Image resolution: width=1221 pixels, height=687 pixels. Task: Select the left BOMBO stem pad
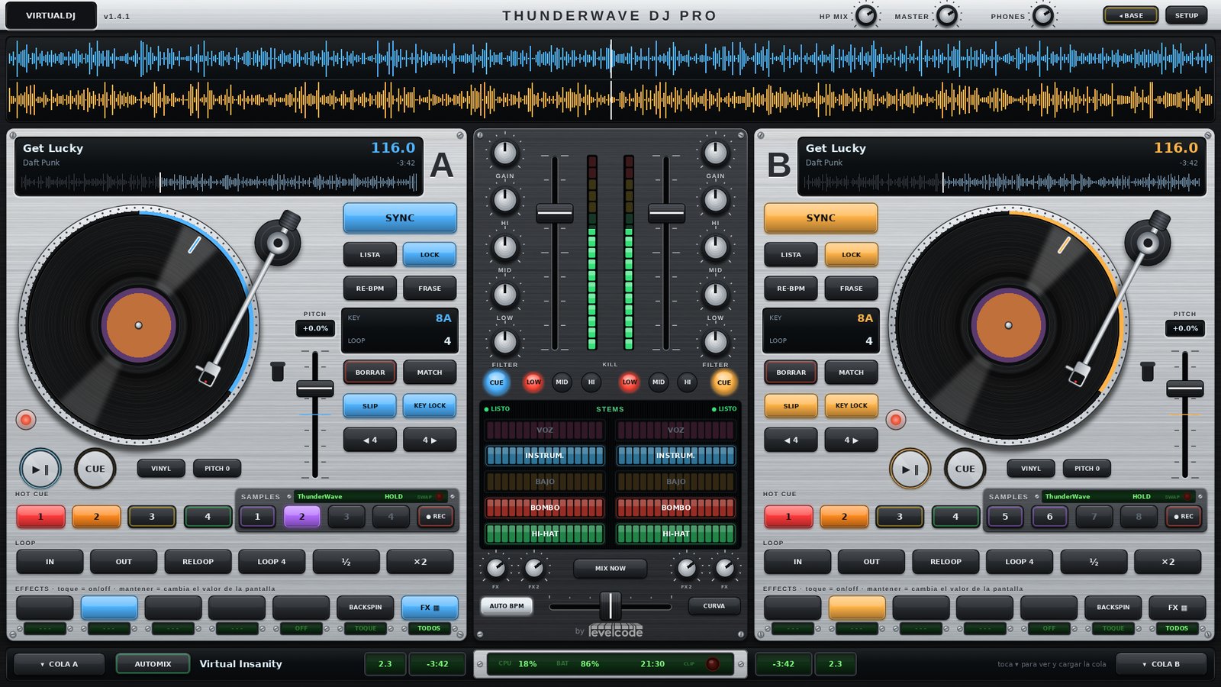pyautogui.click(x=545, y=508)
